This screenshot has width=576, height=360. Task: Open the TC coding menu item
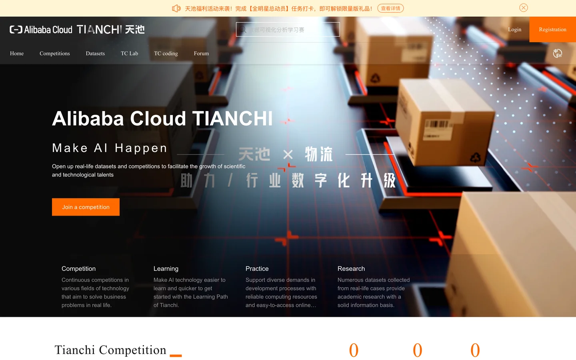click(x=166, y=54)
